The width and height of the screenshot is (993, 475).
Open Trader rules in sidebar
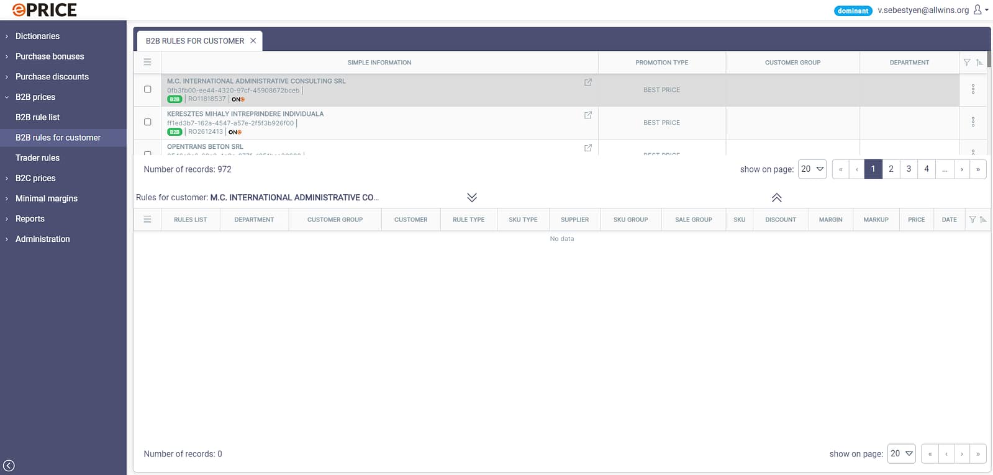(x=38, y=158)
